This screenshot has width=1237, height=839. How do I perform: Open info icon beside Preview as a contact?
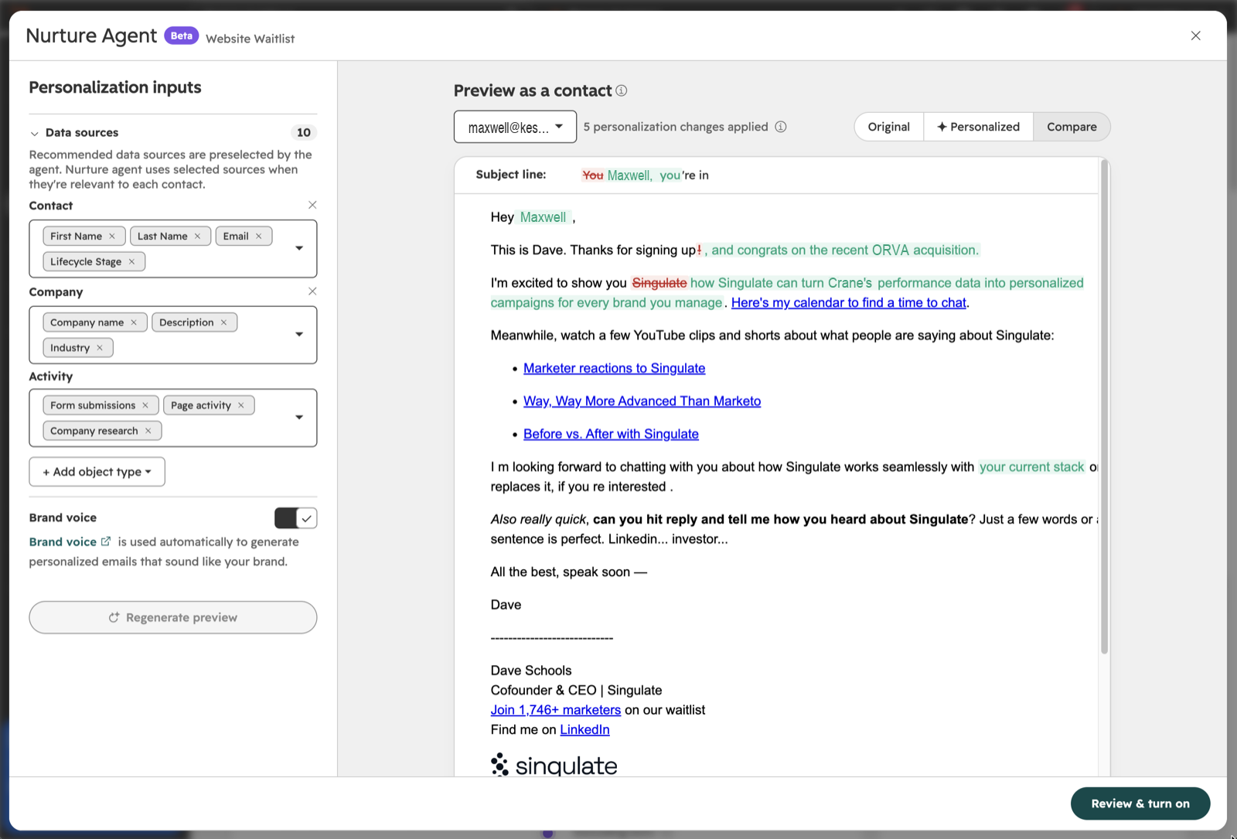point(622,90)
